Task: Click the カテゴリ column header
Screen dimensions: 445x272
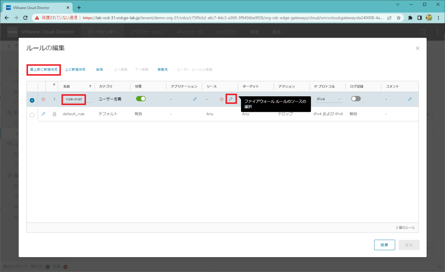Action: (x=105, y=86)
